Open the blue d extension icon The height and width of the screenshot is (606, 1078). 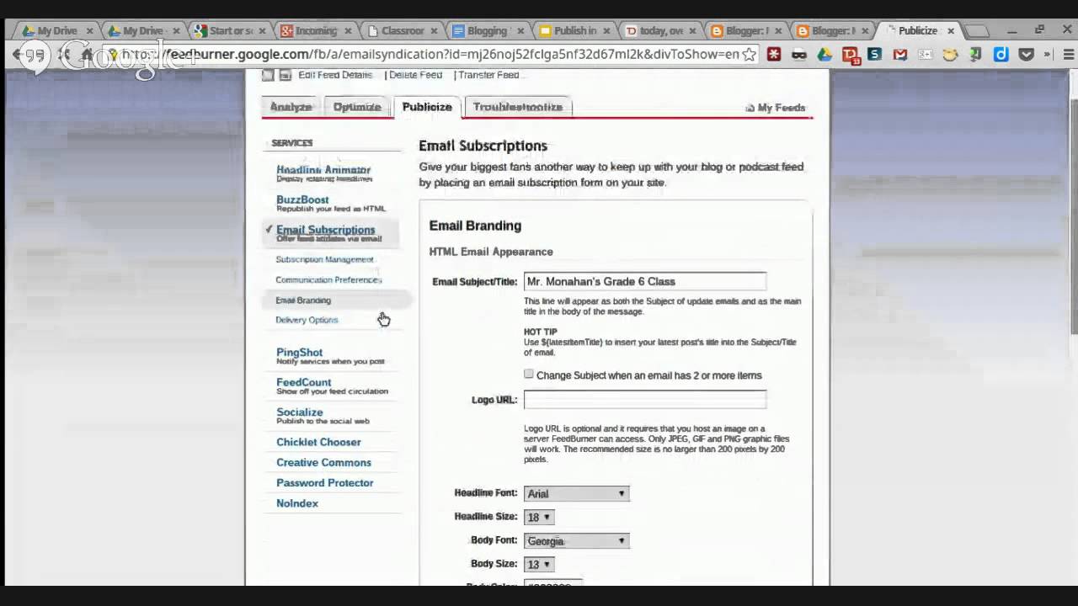point(1001,55)
